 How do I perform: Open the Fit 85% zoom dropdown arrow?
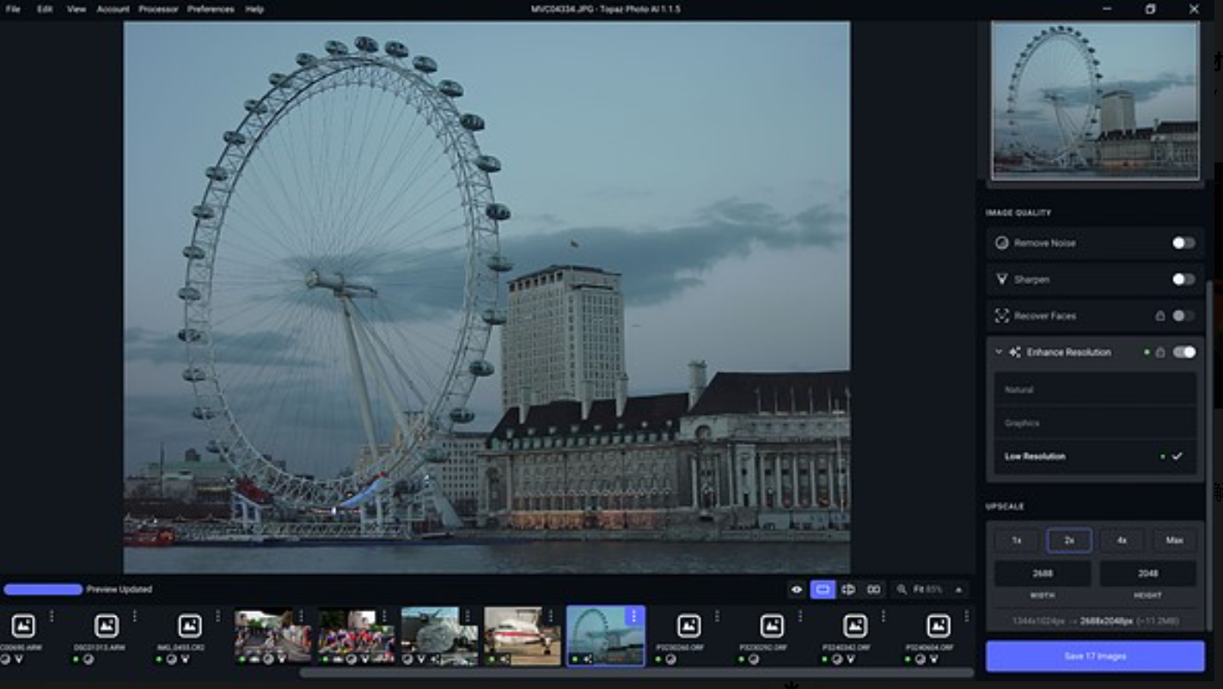pyautogui.click(x=958, y=589)
